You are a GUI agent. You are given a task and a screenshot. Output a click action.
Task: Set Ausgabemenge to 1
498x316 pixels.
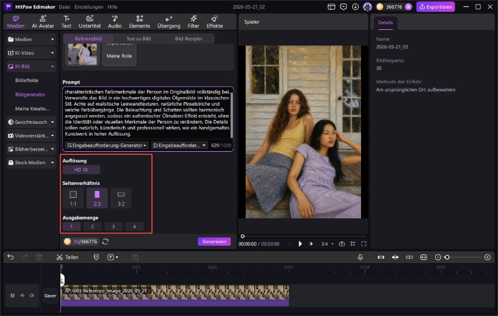pyautogui.click(x=72, y=226)
